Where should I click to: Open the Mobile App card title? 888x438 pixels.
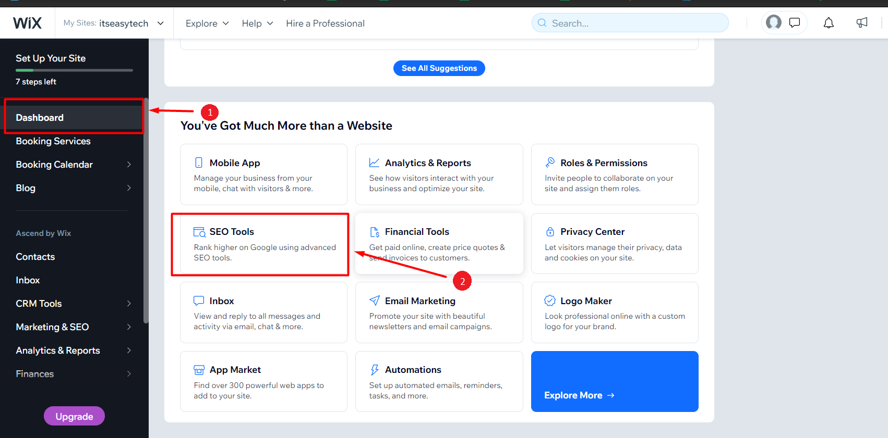coord(235,162)
